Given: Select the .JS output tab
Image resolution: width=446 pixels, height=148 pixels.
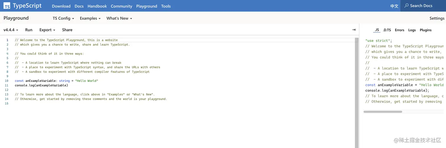Looking at the screenshot, I should [x=377, y=30].
